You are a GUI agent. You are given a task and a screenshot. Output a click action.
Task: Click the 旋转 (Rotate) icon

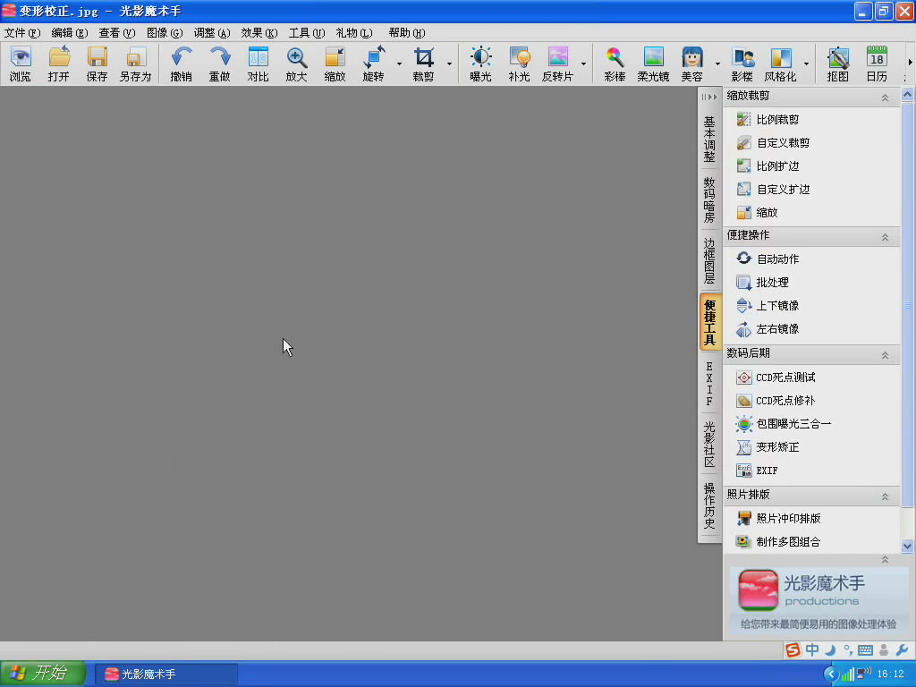pos(374,64)
